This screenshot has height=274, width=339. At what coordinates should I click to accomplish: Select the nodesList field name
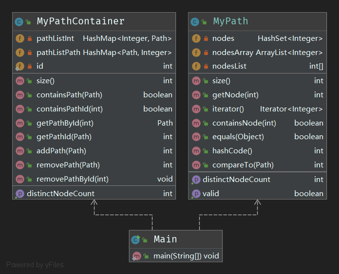pyautogui.click(x=229, y=66)
